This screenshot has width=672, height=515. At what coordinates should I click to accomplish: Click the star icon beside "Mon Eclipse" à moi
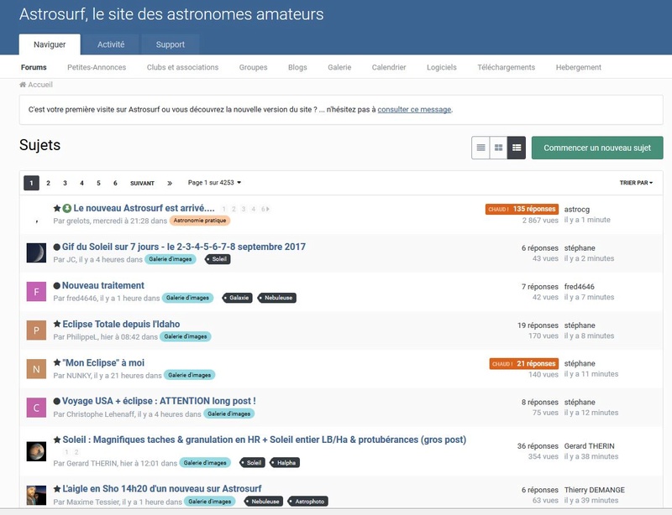pos(57,362)
